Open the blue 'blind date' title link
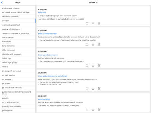This screenshot has width=151, height=113. pos(42,13)
